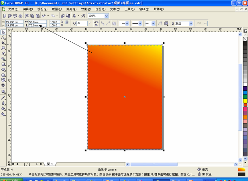Switch to the 页 1 page tab
The height and width of the screenshot is (181, 248).
pos(50,164)
